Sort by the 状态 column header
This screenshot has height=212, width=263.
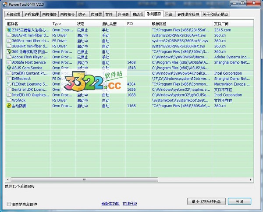88,24
